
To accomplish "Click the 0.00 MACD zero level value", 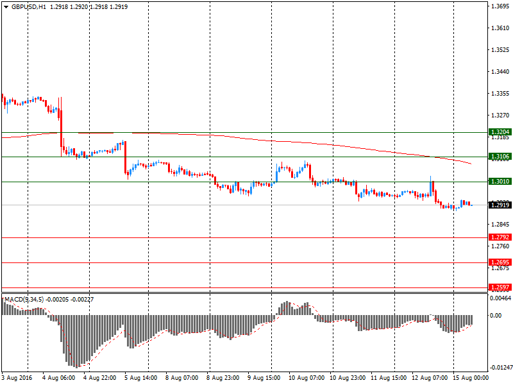I will point(496,315).
